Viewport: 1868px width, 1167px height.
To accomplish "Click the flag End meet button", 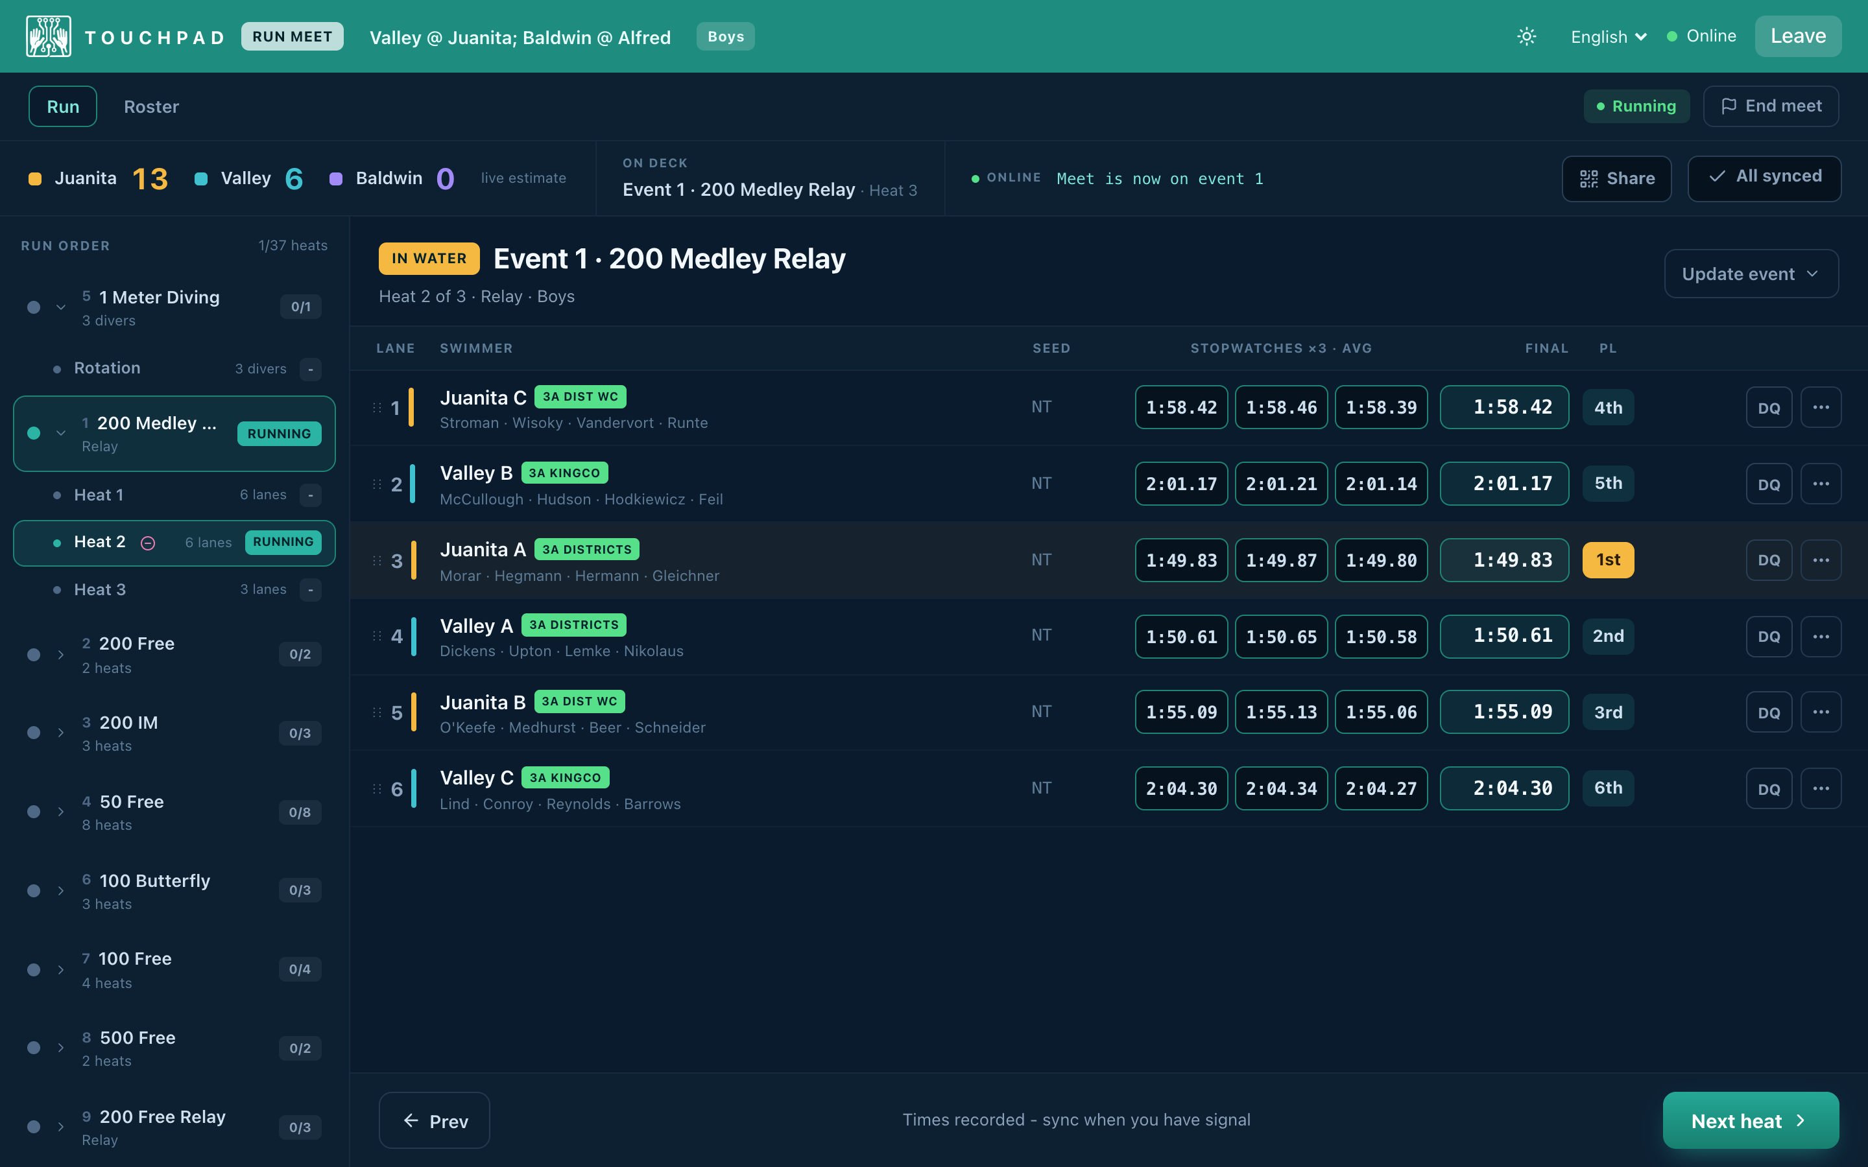I will coord(1771,106).
